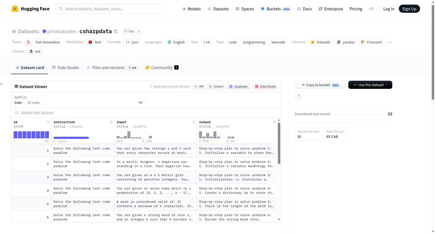Image resolution: width=435 pixels, height=234 pixels.
Task: Open the red Data Studio button
Action: point(265,86)
